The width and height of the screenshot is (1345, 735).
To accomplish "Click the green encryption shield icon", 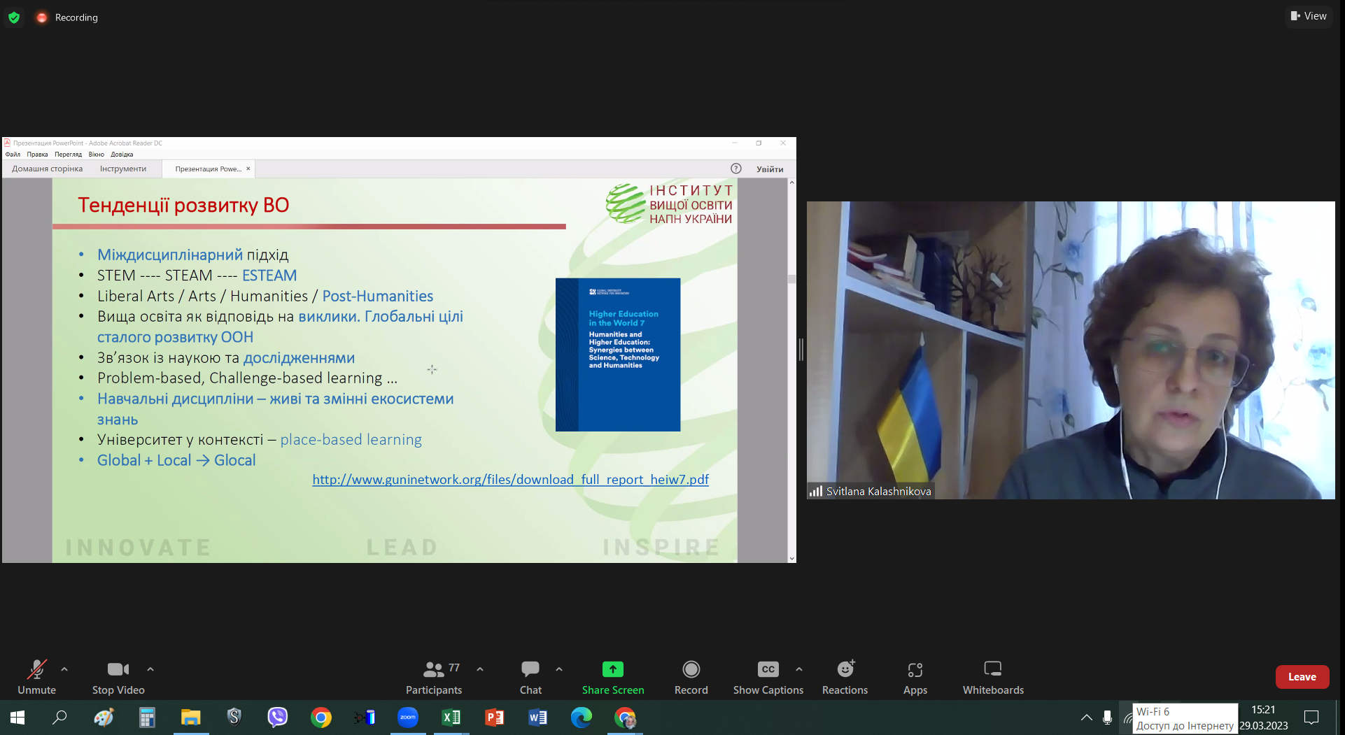I will click(14, 17).
